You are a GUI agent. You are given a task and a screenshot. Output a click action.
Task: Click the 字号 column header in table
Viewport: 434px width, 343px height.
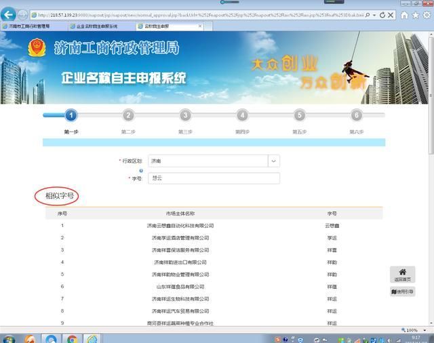pyautogui.click(x=332, y=214)
